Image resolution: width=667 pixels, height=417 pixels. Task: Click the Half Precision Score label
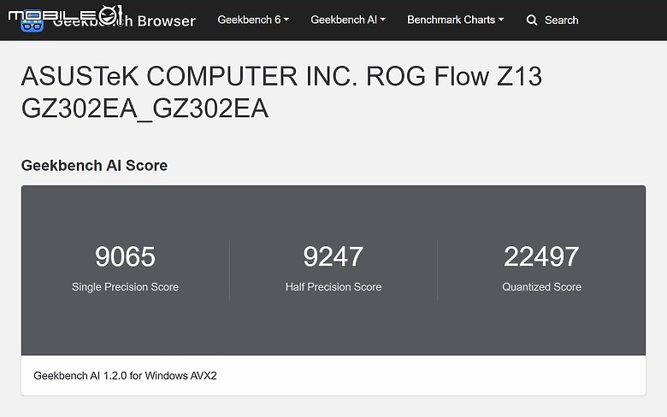click(x=333, y=287)
